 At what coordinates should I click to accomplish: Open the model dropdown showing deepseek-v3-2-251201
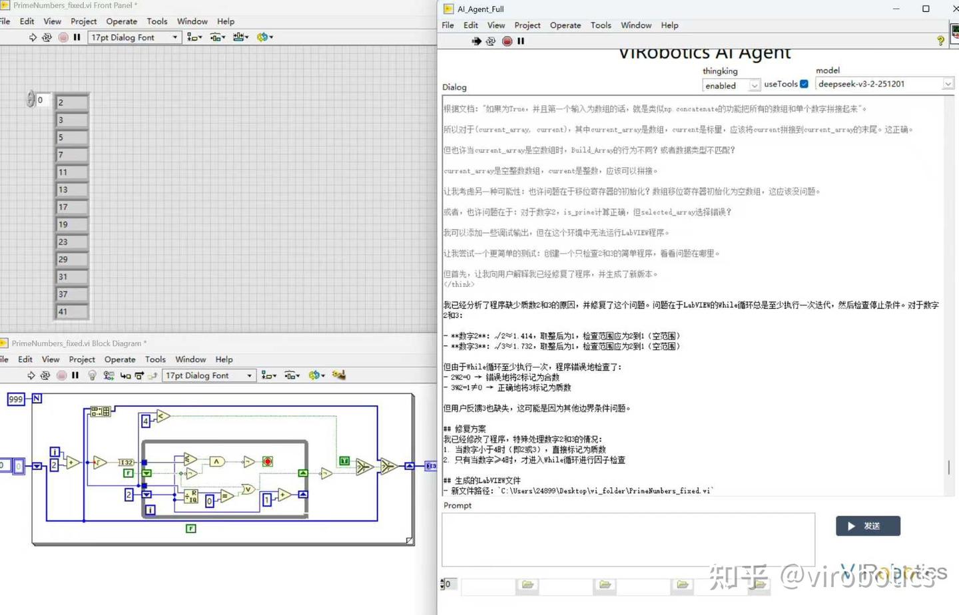884,84
